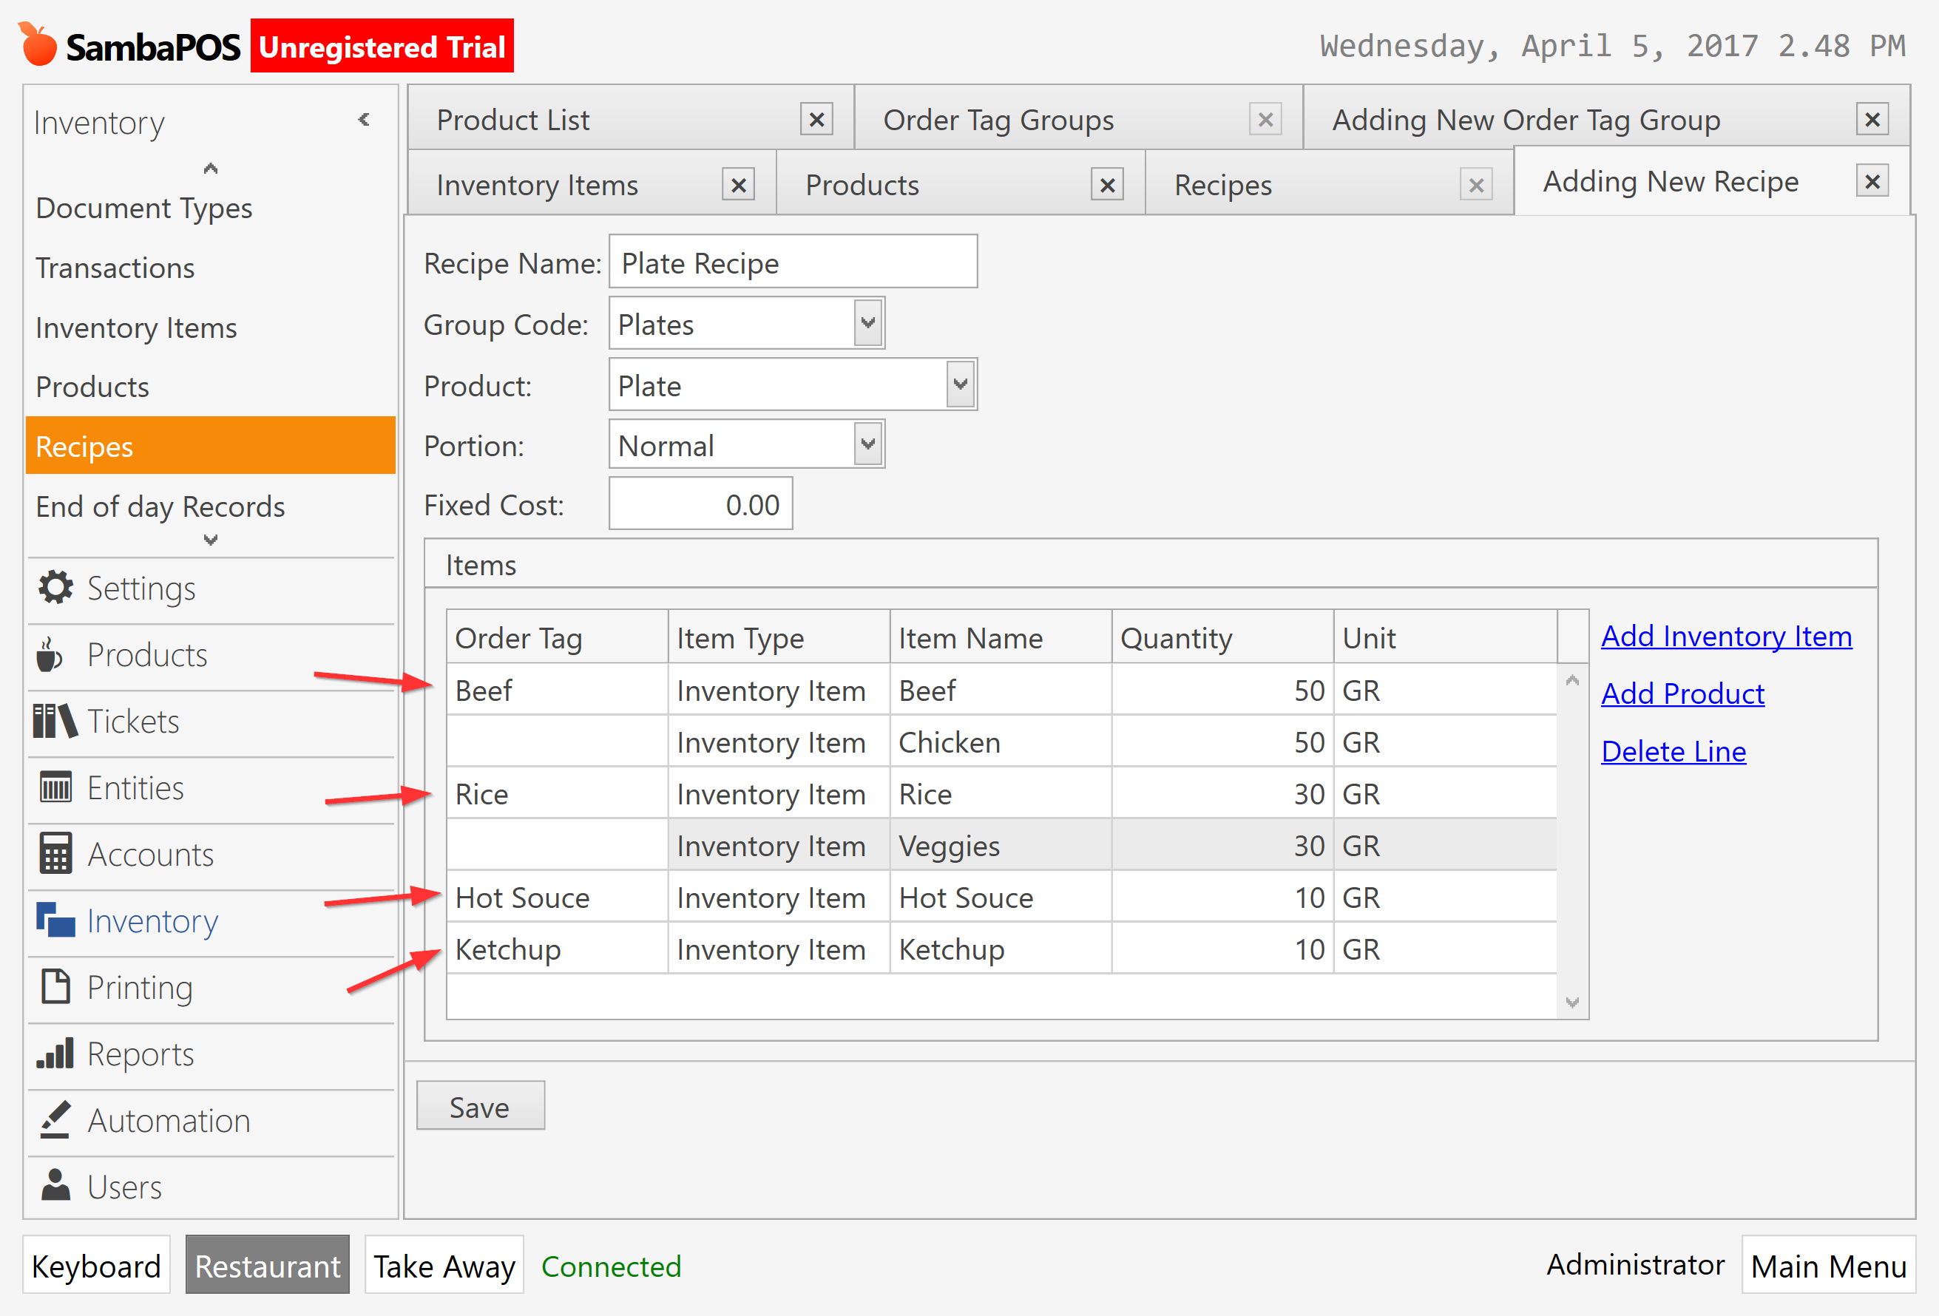The height and width of the screenshot is (1316, 1939).
Task: Select the Ketchup item name cell
Action: [1001, 949]
